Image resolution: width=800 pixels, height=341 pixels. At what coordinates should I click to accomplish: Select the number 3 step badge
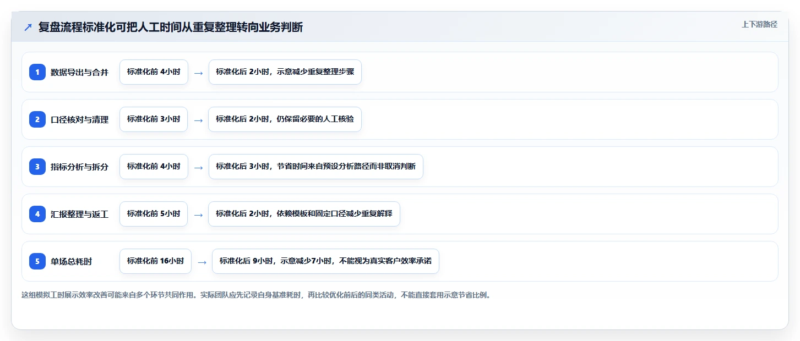[37, 167]
